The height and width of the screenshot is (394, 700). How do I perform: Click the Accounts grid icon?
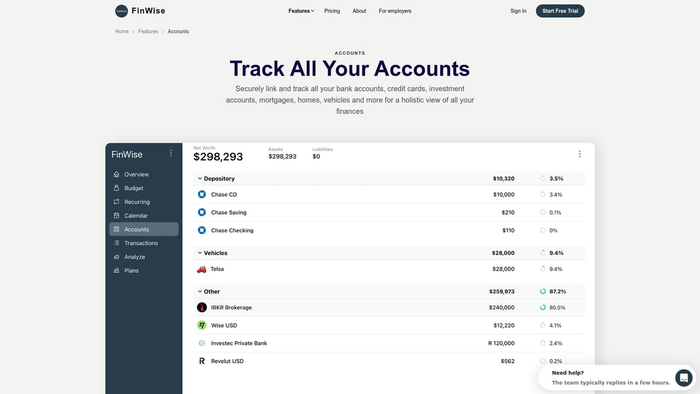pyautogui.click(x=116, y=229)
